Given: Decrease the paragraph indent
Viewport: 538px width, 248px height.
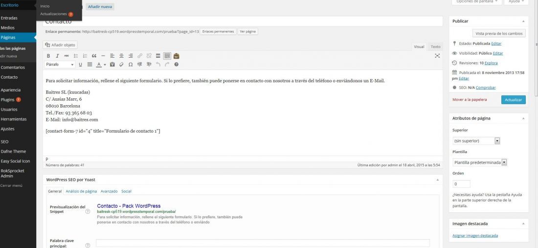Looking at the screenshot, I should pyautogui.click(x=140, y=65).
